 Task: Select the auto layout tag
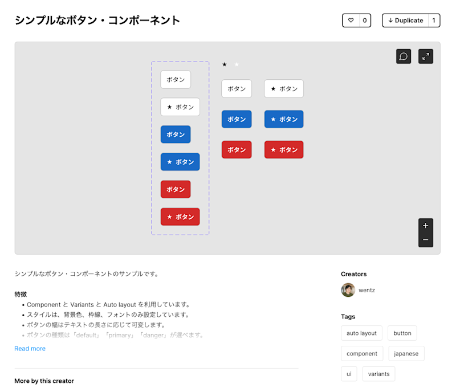click(361, 333)
